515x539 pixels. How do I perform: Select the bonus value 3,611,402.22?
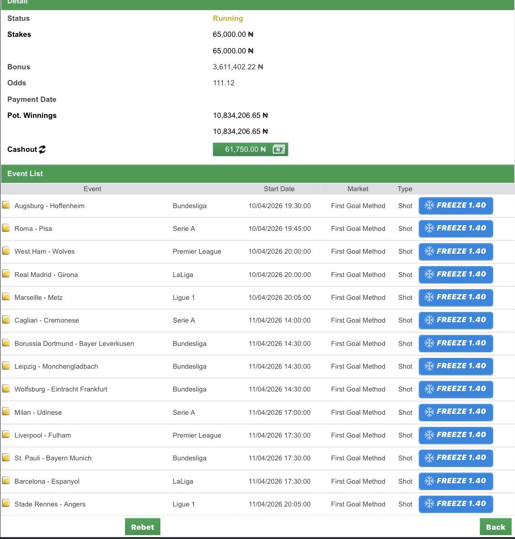[x=238, y=66]
